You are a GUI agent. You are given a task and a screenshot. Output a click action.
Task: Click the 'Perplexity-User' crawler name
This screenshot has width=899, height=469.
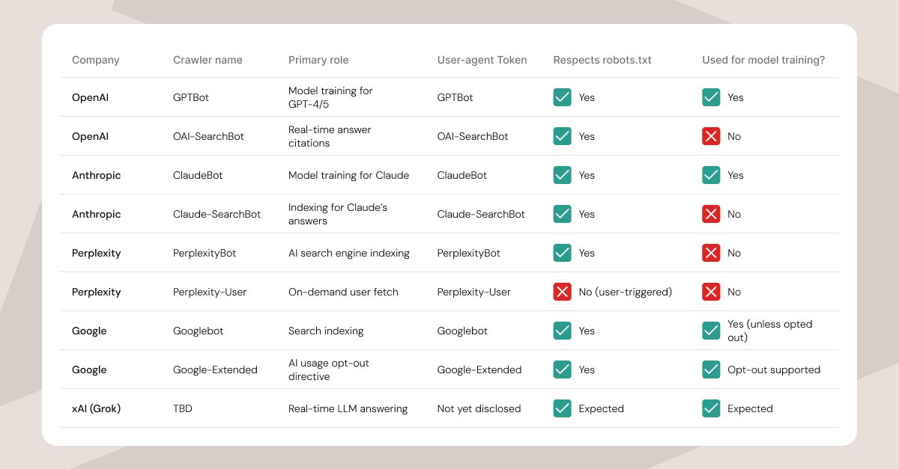pyautogui.click(x=210, y=292)
